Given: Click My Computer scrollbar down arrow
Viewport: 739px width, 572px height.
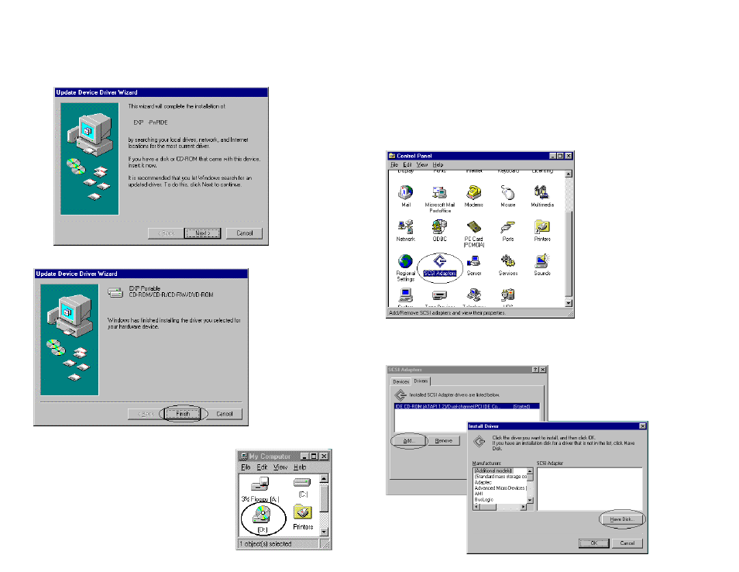Looking at the screenshot, I should point(324,532).
